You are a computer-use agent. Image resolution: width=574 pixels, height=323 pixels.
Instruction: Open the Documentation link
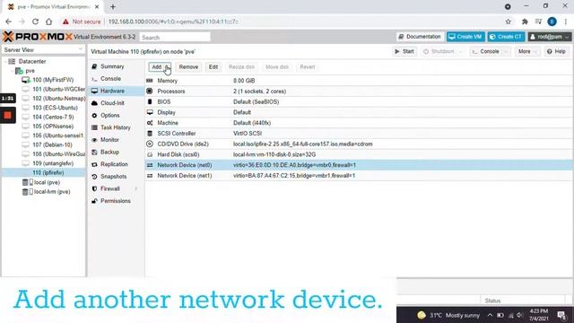(420, 37)
